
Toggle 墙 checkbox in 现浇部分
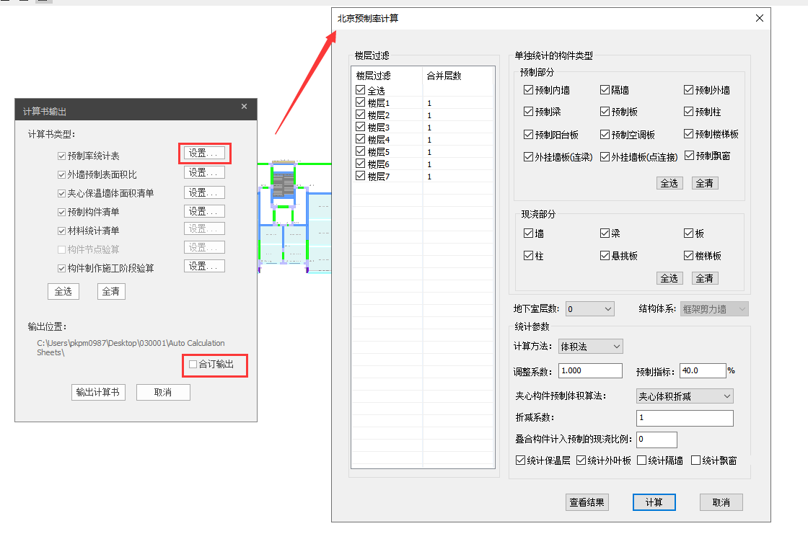[528, 233]
